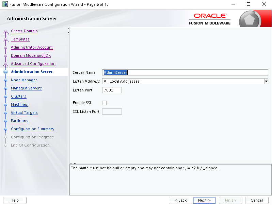272x205 pixels.
Task: Enable the SSL checkbox
Action: click(x=104, y=103)
